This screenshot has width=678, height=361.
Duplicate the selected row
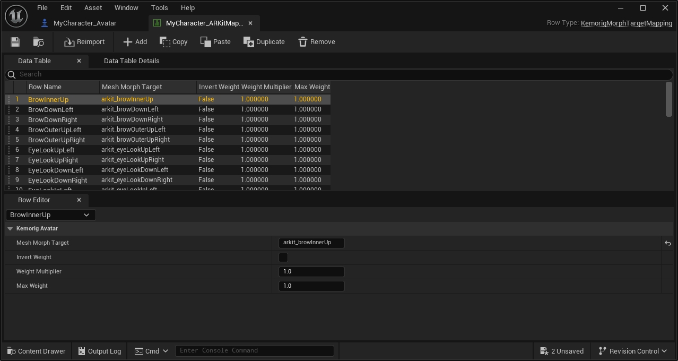click(x=264, y=42)
